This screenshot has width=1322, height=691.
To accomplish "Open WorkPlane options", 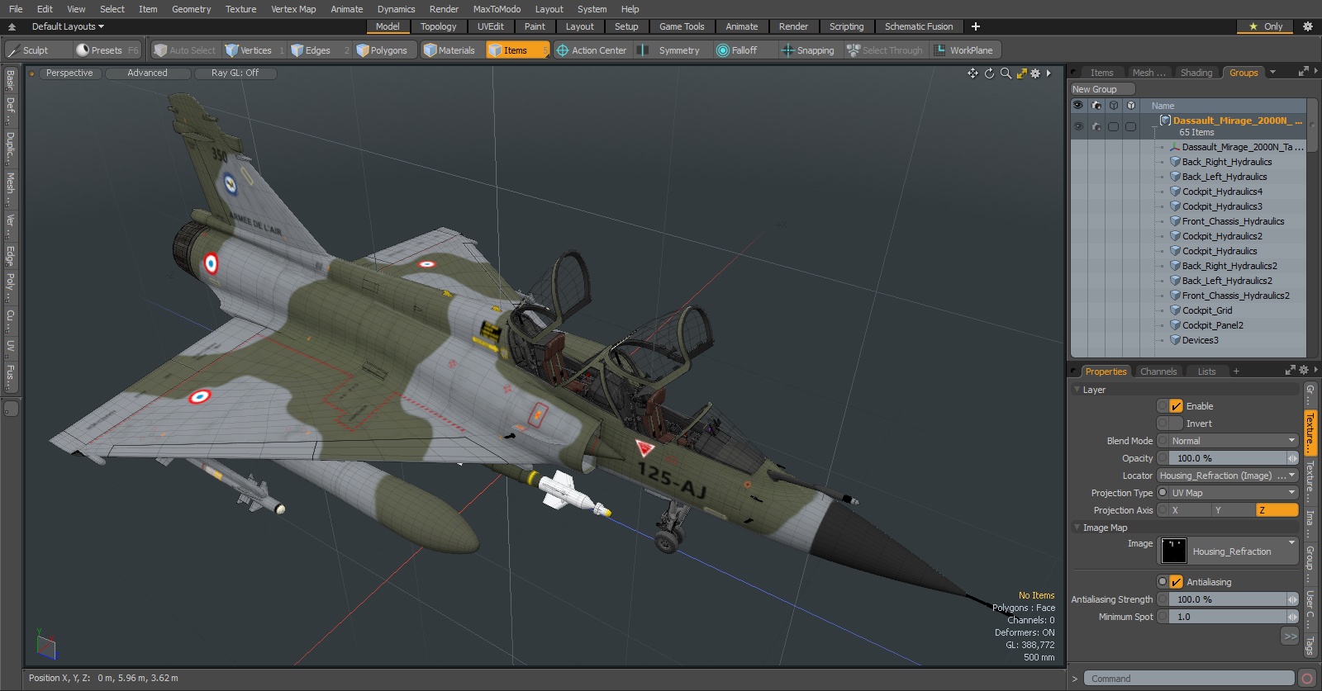I will tap(964, 50).
